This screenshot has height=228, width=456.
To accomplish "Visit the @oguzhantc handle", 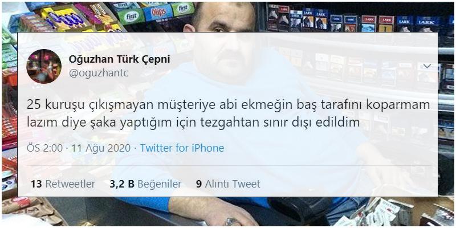I will tap(98, 74).
